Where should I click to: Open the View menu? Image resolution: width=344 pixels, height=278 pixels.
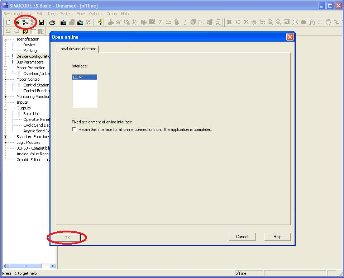(x=81, y=14)
